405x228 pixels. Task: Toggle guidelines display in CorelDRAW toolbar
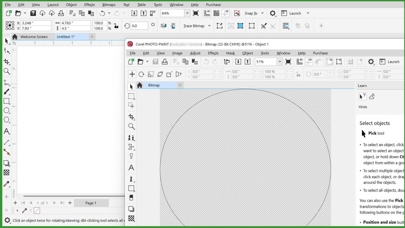pos(226,13)
